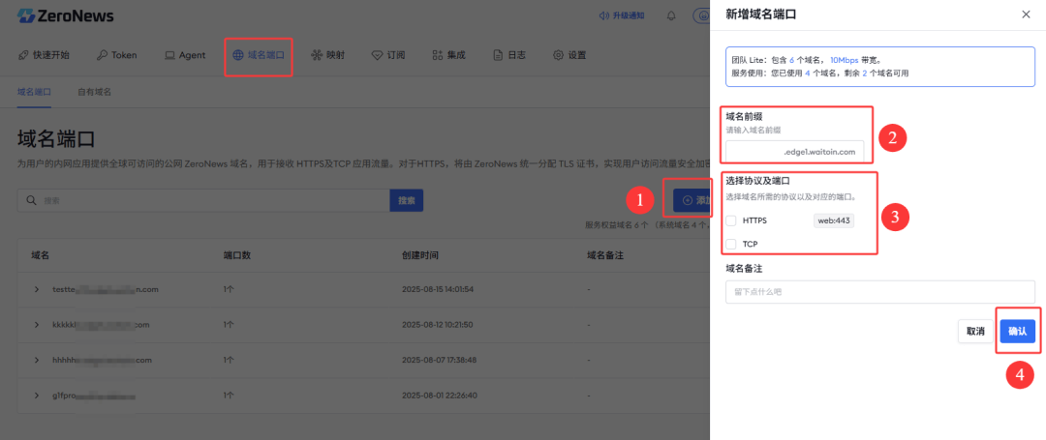Switch to the 自有域名 sub-tab

[95, 91]
